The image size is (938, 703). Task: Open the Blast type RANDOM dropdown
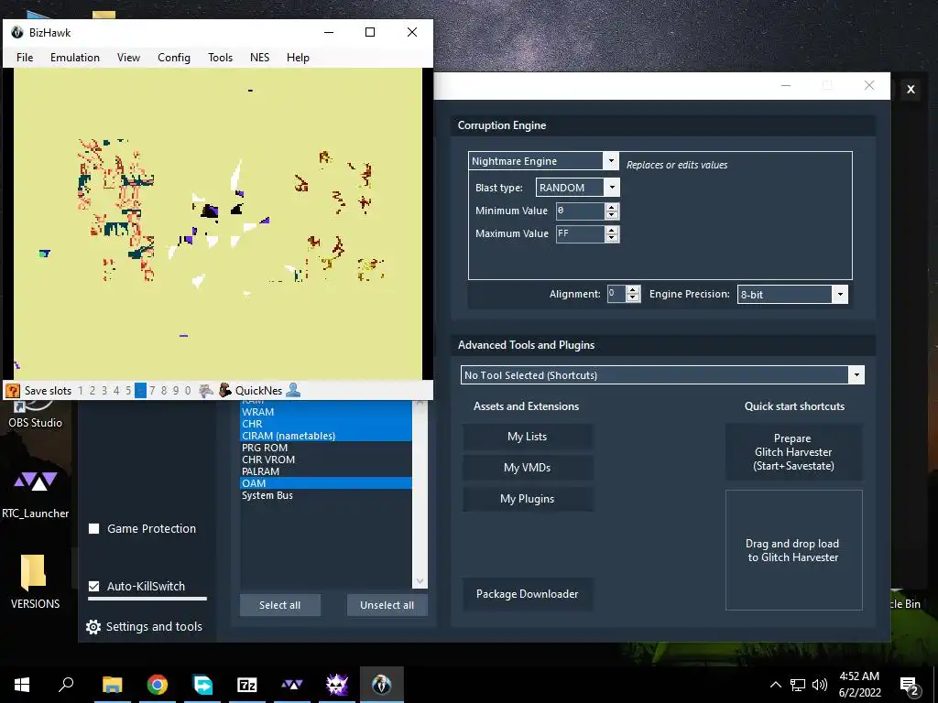coord(611,188)
